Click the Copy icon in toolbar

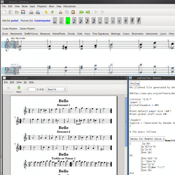67,12
